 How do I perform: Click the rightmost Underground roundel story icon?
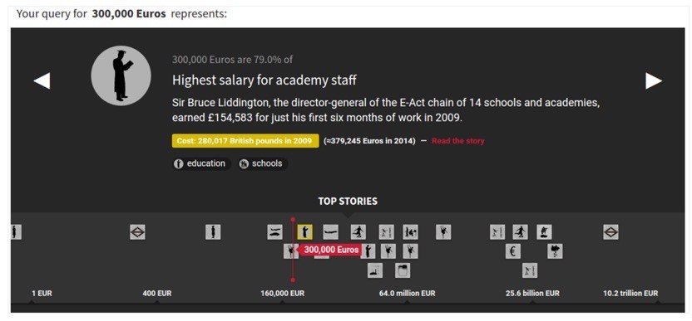610,232
